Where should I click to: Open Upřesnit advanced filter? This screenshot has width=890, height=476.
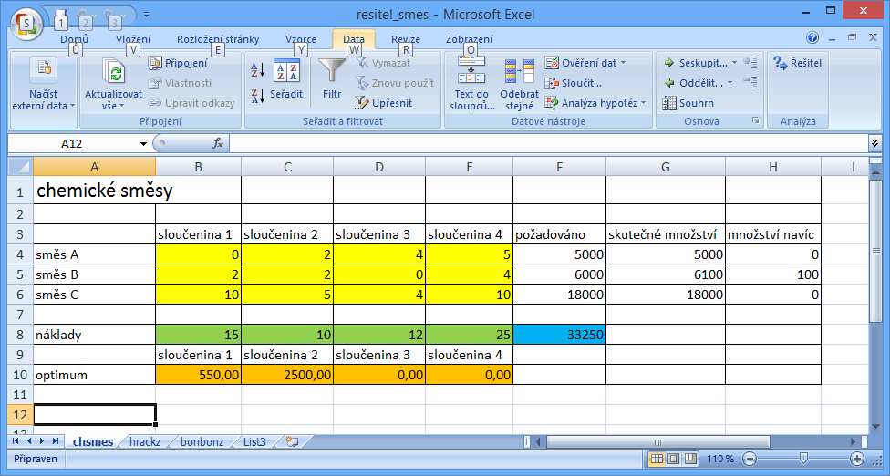(384, 103)
